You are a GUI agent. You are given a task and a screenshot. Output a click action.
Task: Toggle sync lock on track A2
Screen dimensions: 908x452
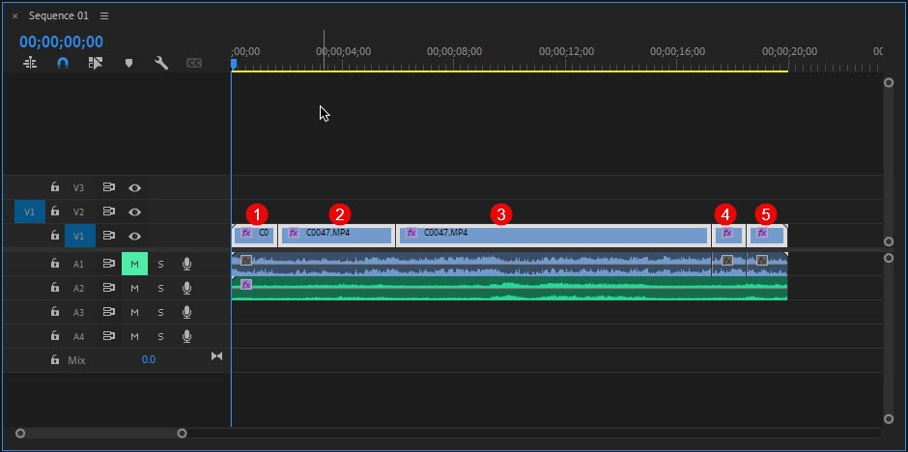109,288
